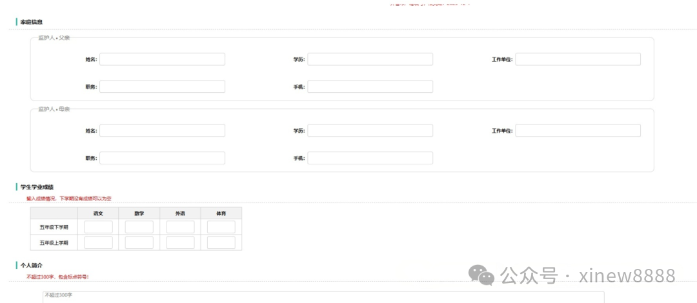Click 五年级下学期 语文 score box
Image resolution: width=697 pixels, height=303 pixels.
point(98,227)
